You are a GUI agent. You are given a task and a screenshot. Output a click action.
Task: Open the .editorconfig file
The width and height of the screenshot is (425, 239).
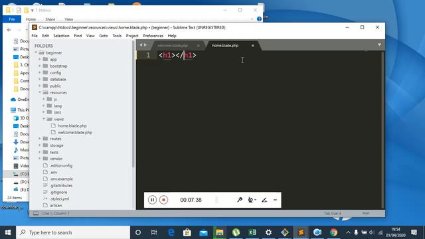point(61,165)
